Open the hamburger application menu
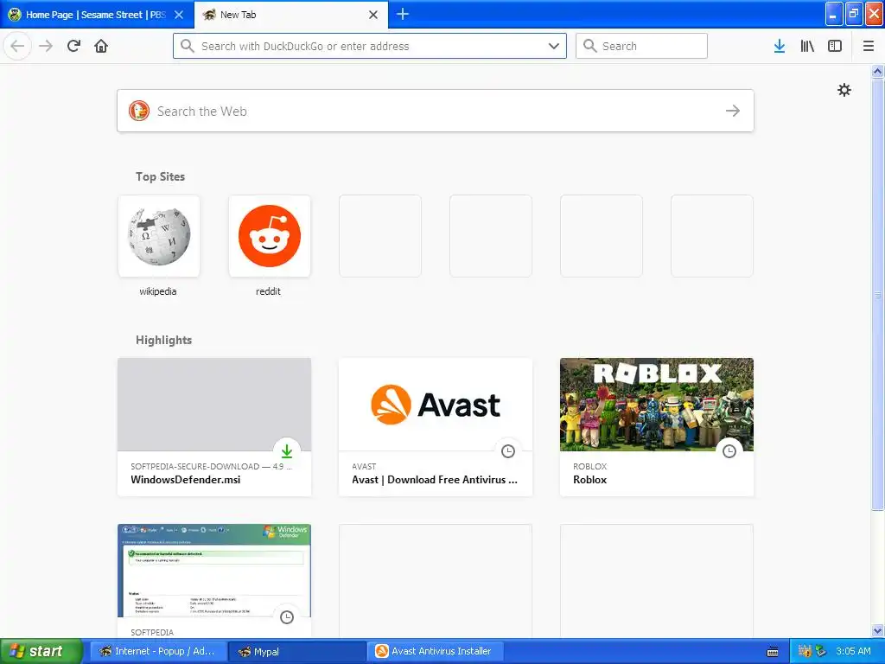This screenshot has height=664, width=885. tap(869, 46)
